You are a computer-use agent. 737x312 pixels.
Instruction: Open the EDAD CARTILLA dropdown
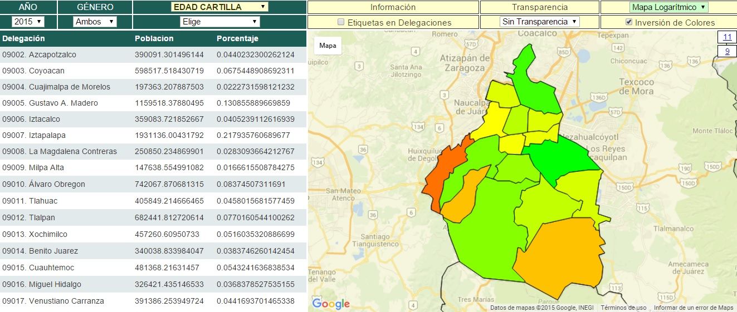tap(219, 7)
